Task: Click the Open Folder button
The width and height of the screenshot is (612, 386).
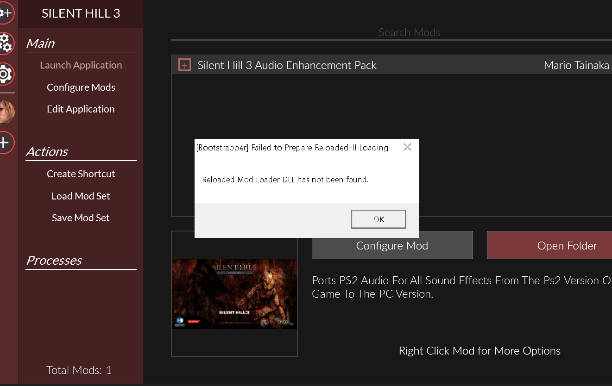Action: [549, 245]
